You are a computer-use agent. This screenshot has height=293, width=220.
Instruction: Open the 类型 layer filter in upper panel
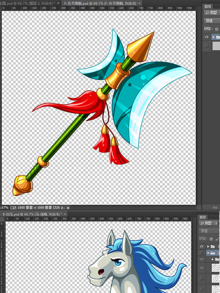[x=212, y=13]
